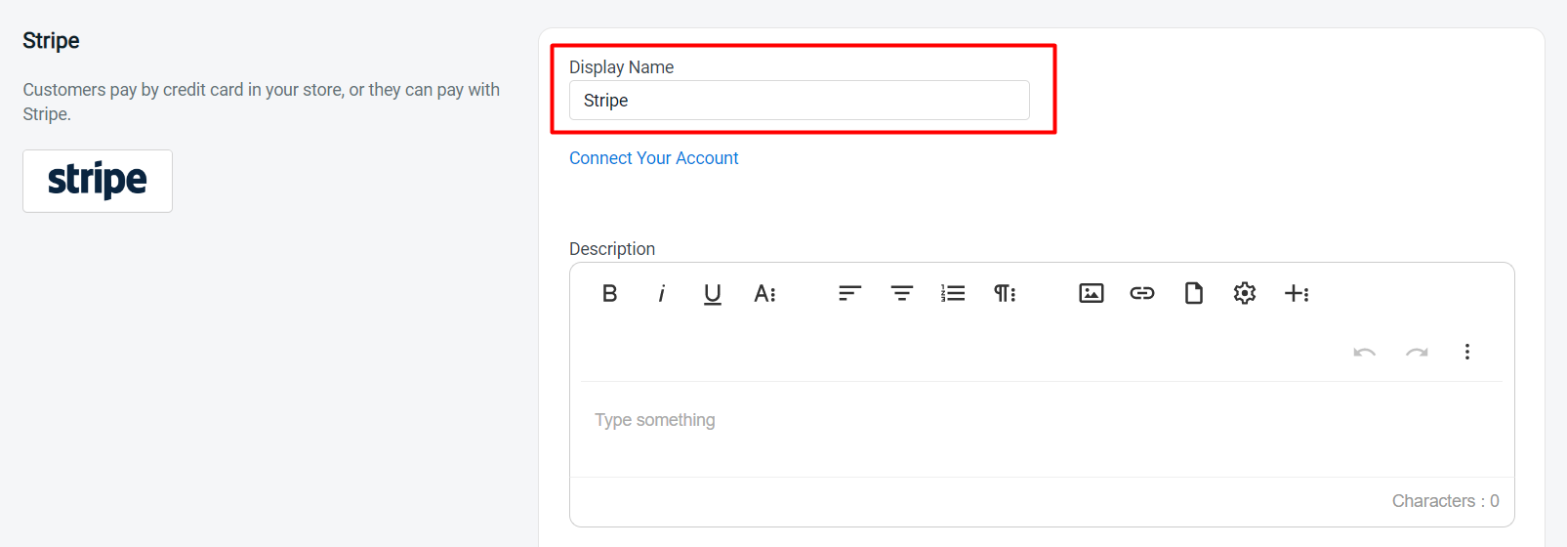1567x547 pixels.
Task: Focus the Display Name field containing Stripe
Action: 800,101
